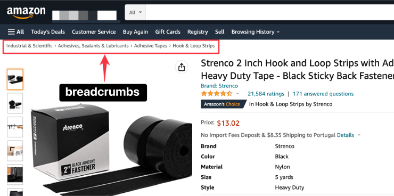Expand Browsing History dropdown arrow
The width and height of the screenshot is (394, 196).
(278, 32)
